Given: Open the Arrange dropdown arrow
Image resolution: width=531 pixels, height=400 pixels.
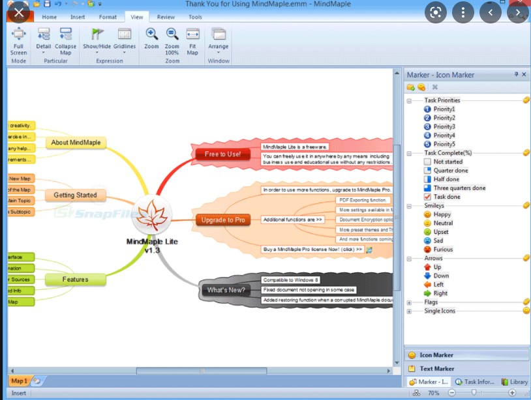Looking at the screenshot, I should click(x=219, y=53).
